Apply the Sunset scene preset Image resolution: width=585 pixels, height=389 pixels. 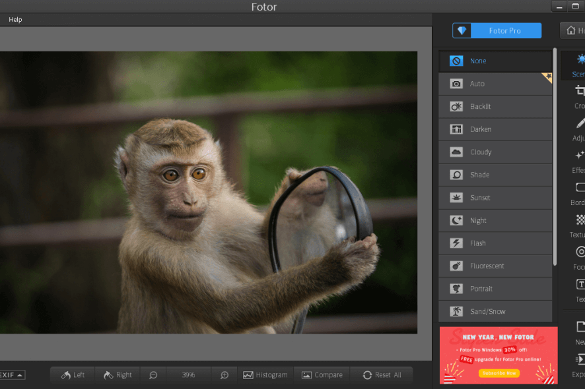495,198
